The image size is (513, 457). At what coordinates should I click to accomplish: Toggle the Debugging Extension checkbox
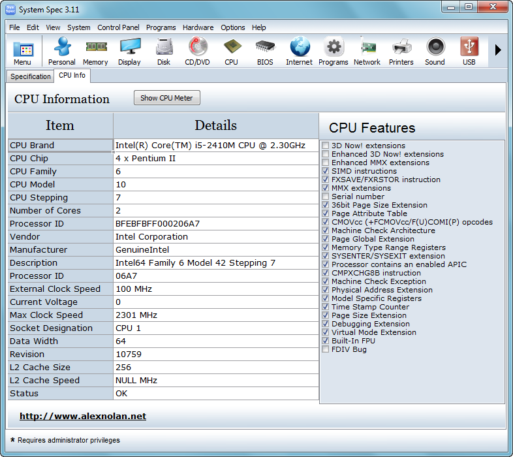325,324
